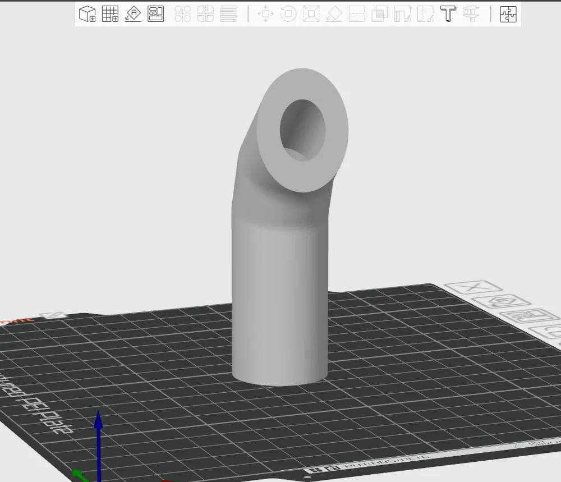Open the Variable layer height tool
This screenshot has height=482, width=561.
coord(229,15)
